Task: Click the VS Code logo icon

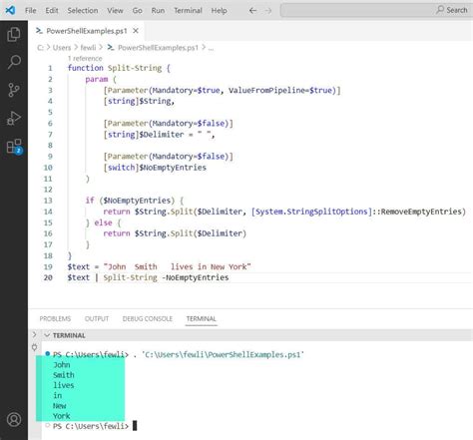Action: click(x=10, y=10)
